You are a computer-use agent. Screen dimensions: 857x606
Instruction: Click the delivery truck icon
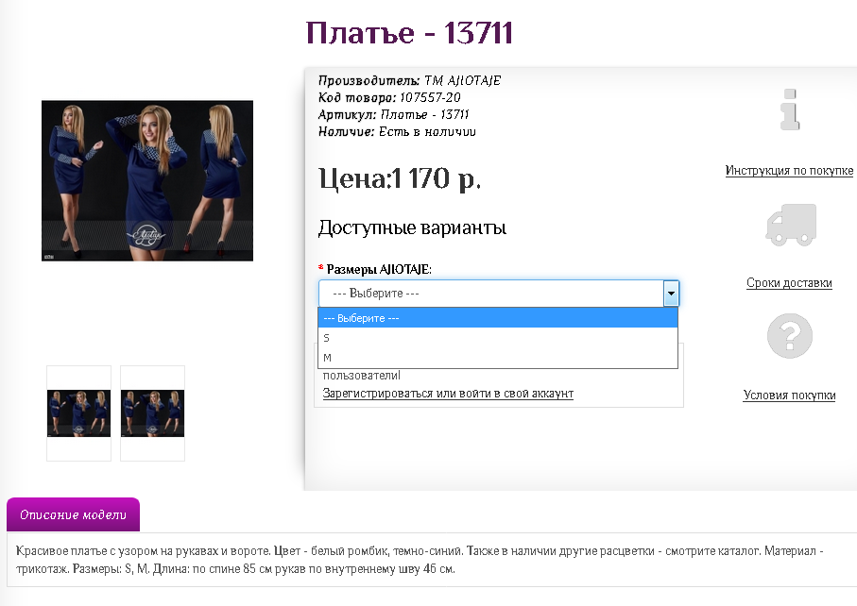point(790,225)
